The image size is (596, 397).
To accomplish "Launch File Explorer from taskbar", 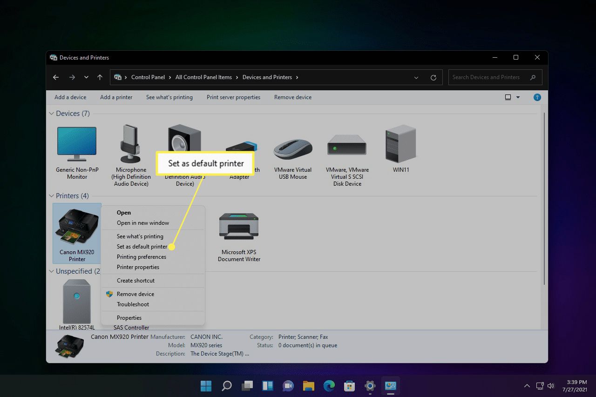I will (x=309, y=386).
